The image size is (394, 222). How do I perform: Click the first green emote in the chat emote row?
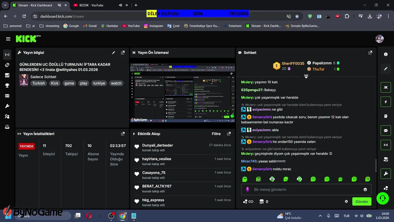245,179
